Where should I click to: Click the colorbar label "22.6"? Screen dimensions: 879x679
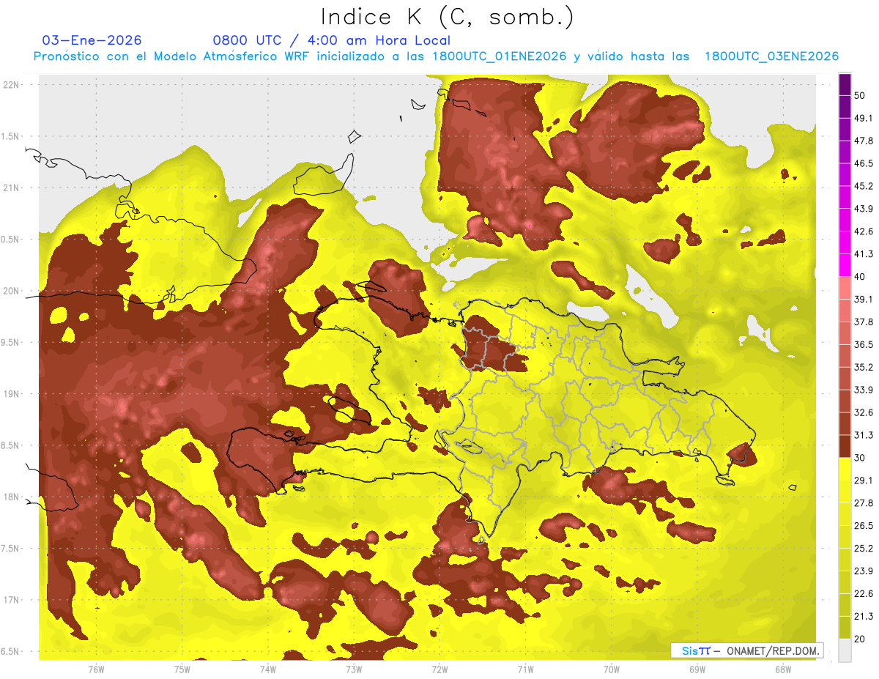click(864, 594)
